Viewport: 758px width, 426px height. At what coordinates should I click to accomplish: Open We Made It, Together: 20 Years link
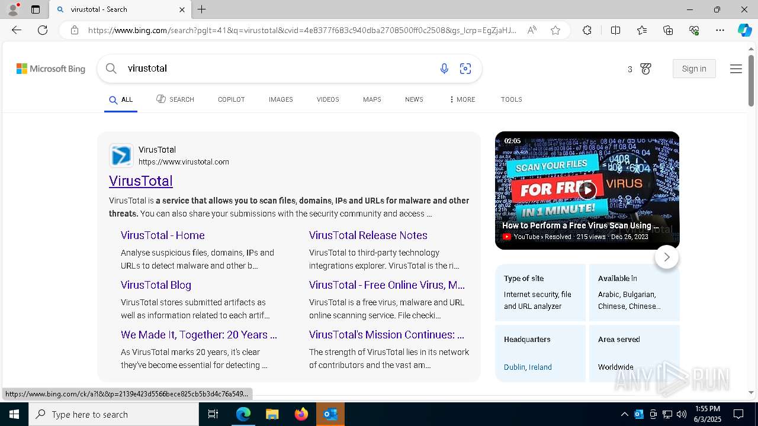tap(199, 335)
